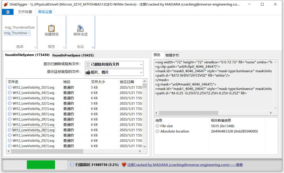Switch to the 物理字节 tab
This screenshot has height=173, width=284.
172,55
